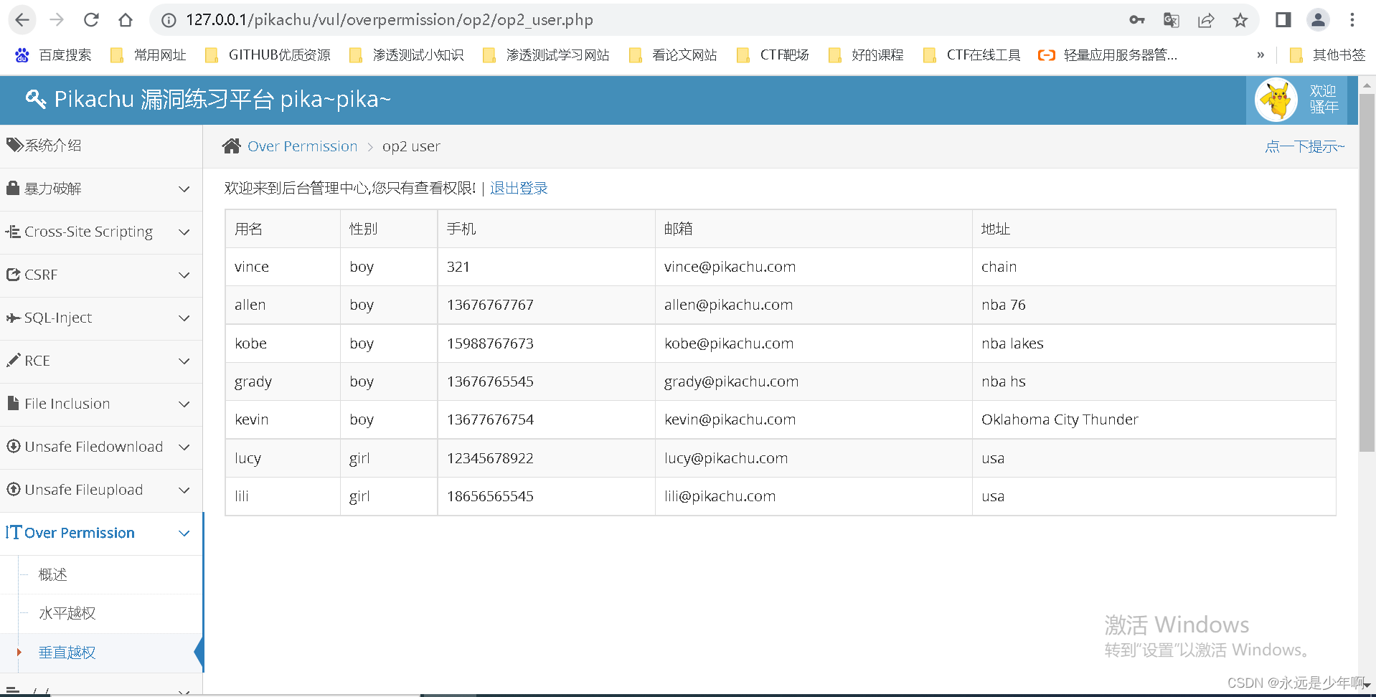Screen dimensions: 1376x697
Task: Expand the Unsafe Filedownload section
Action: point(101,447)
